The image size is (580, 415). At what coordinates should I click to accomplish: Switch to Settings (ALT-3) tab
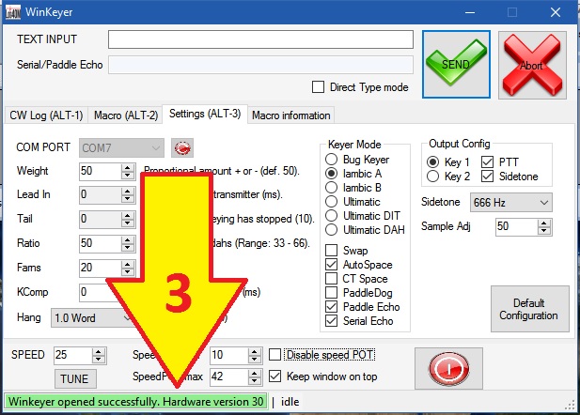pyautogui.click(x=205, y=114)
